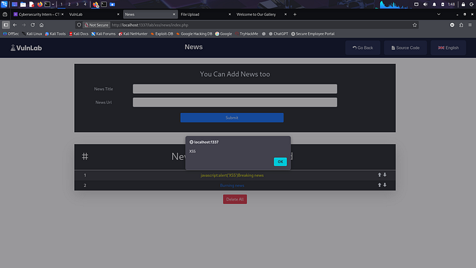Screen dimensions: 476x268
Task: Open the Firefox View icon left of tabs
Action: point(5,14)
